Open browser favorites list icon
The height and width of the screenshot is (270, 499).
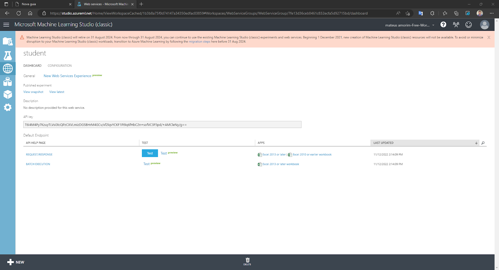(445, 13)
